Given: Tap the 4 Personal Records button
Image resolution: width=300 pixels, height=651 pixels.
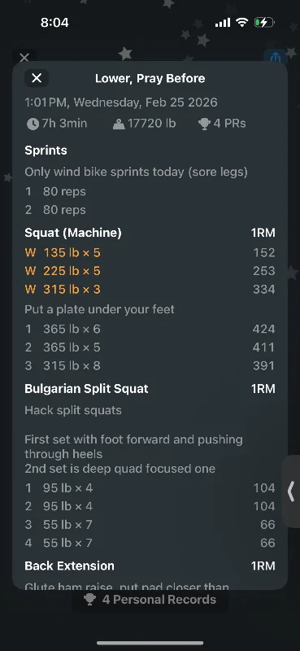Looking at the screenshot, I should (150, 600).
